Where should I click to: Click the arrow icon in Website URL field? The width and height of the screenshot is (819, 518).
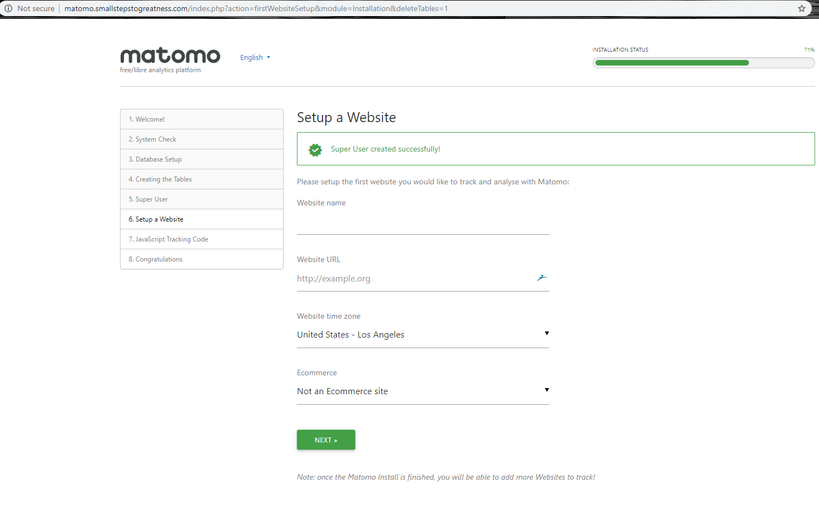click(x=542, y=278)
